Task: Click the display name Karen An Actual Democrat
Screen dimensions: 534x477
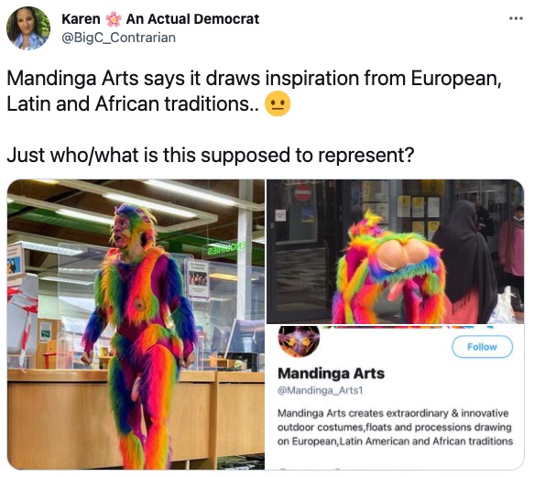Action: pyautogui.click(x=160, y=18)
